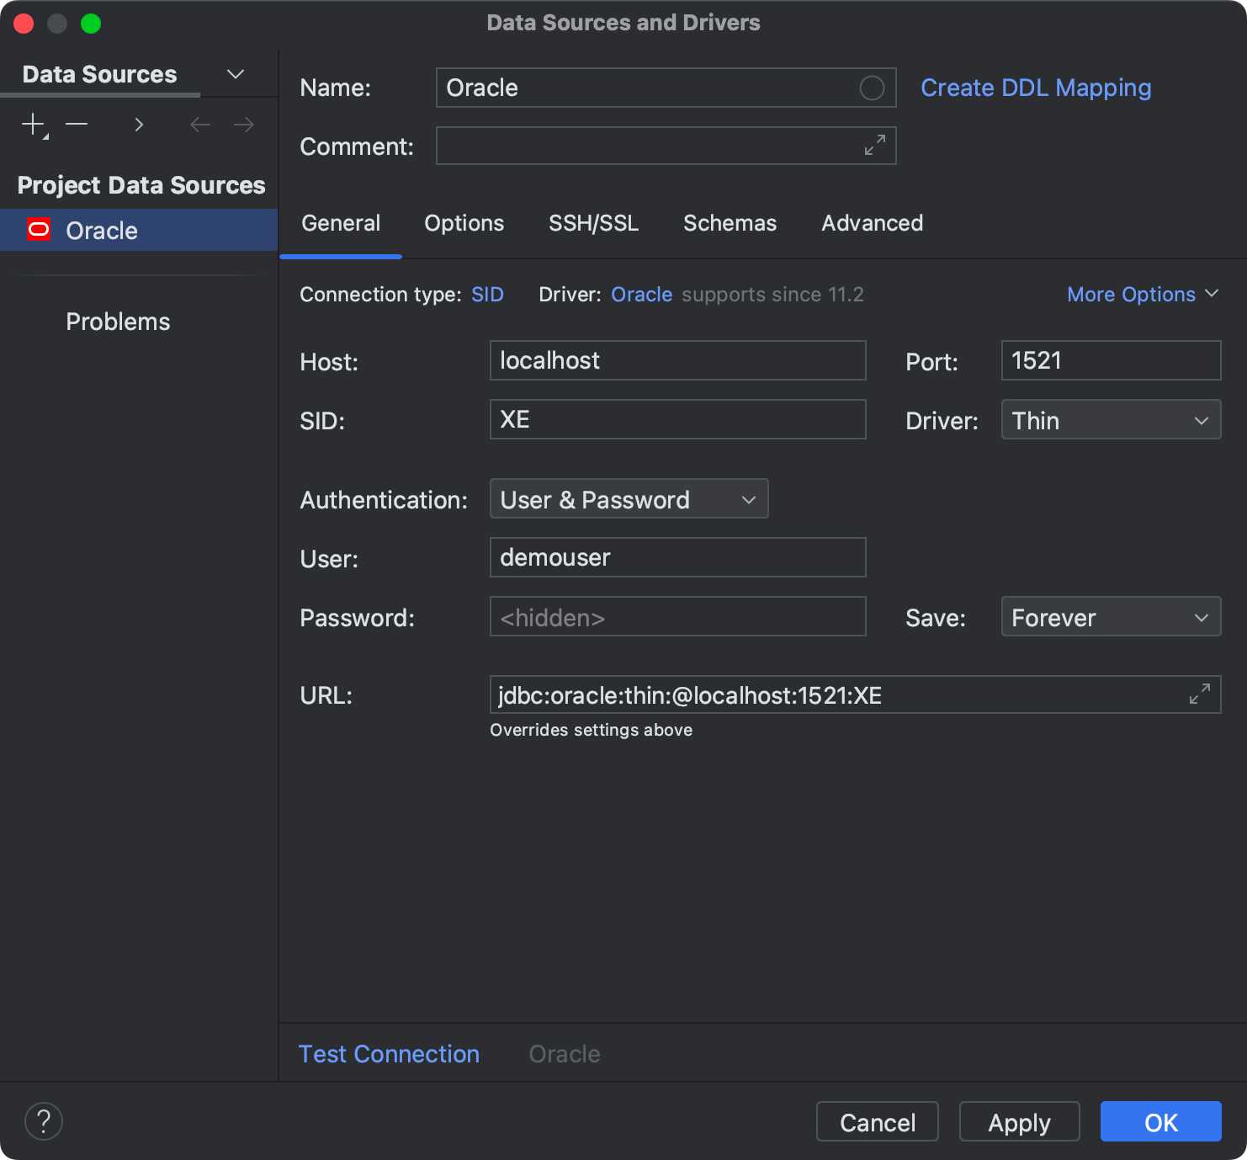Viewport: 1247px width, 1160px height.
Task: Navigate back with the left arrow
Action: 199,124
